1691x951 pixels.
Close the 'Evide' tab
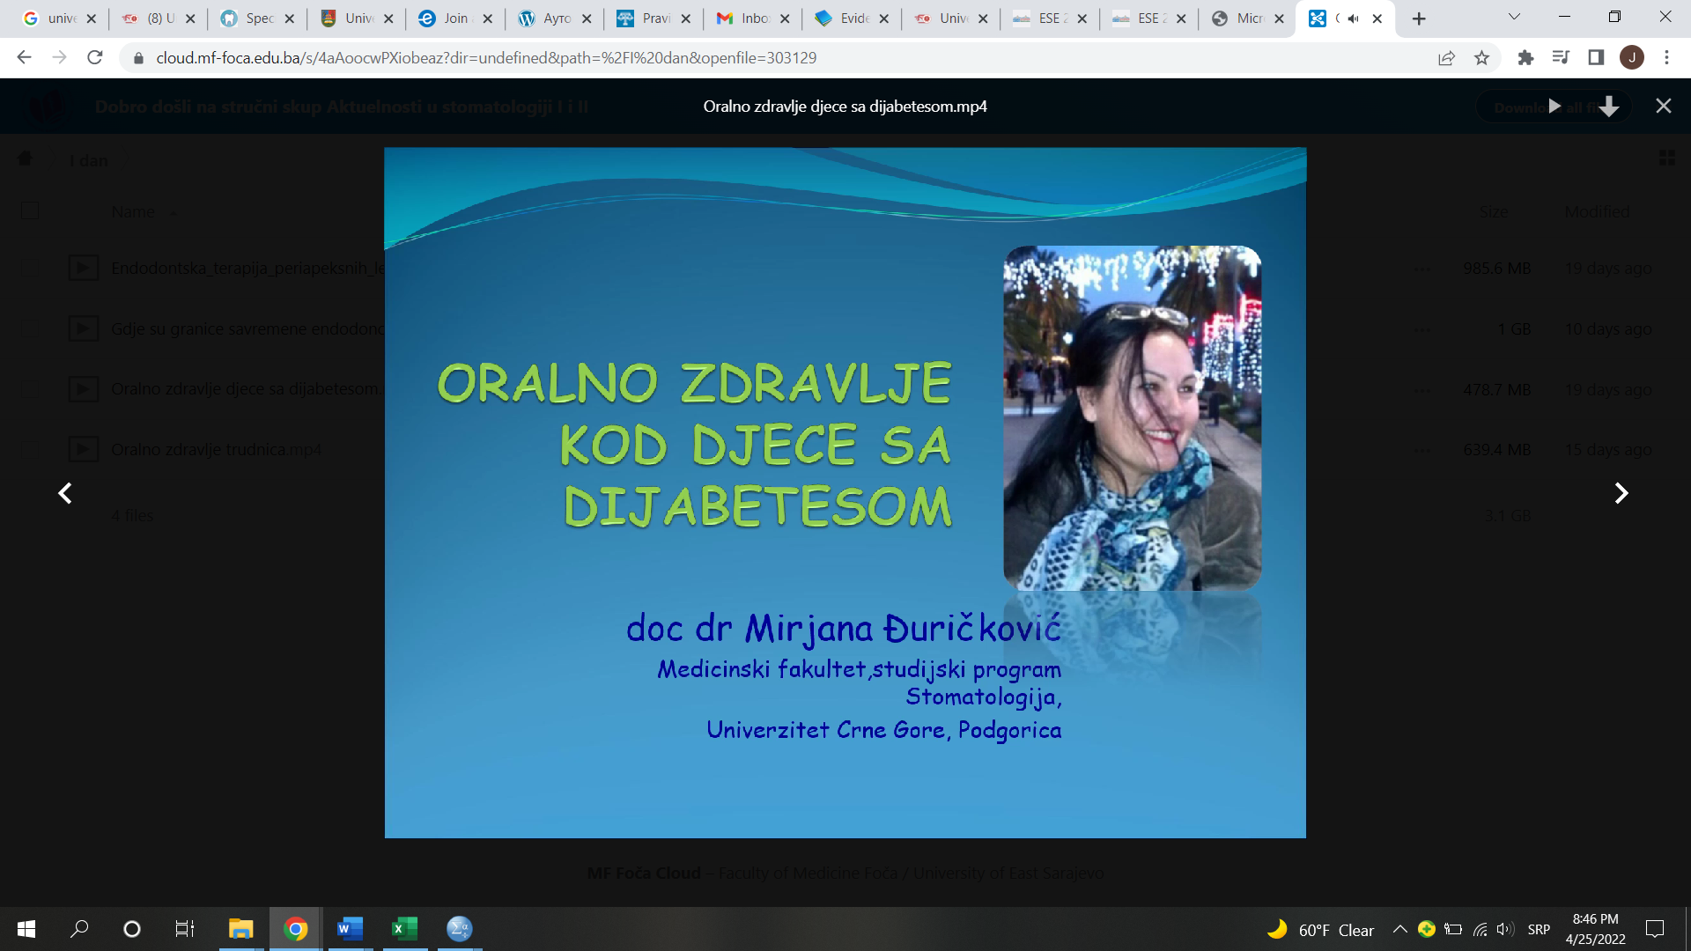point(884,18)
